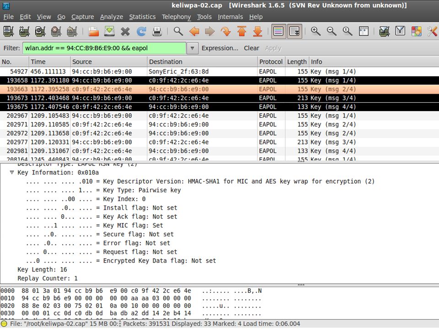The image size is (439, 329).
Task: Open preferences tools icon
Action: [432, 31]
